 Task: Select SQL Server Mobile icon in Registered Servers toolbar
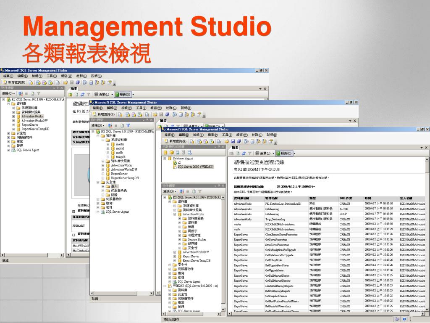pyautogui.click(x=184, y=152)
